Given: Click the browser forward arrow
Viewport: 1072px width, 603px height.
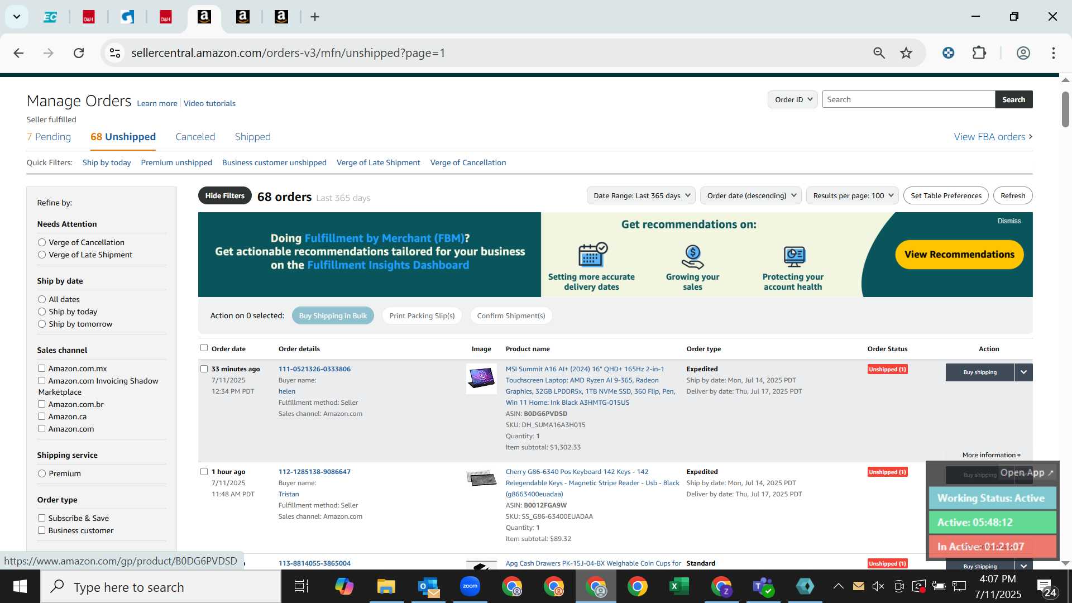Looking at the screenshot, I should point(49,53).
